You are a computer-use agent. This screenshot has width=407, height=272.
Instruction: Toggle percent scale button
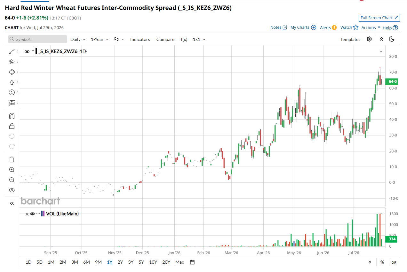[x=382, y=262]
